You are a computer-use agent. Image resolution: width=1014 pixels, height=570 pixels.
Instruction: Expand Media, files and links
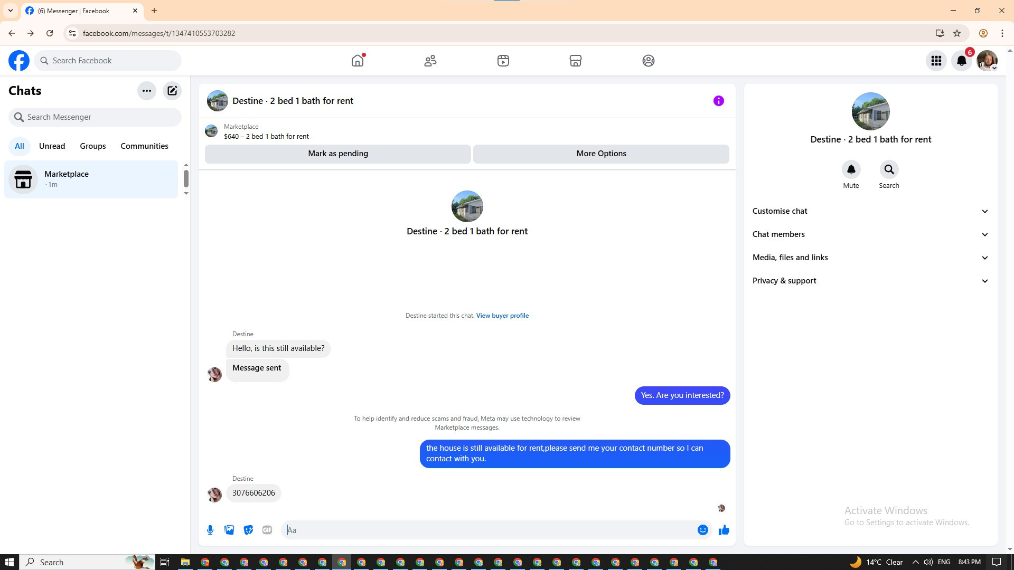coord(870,258)
